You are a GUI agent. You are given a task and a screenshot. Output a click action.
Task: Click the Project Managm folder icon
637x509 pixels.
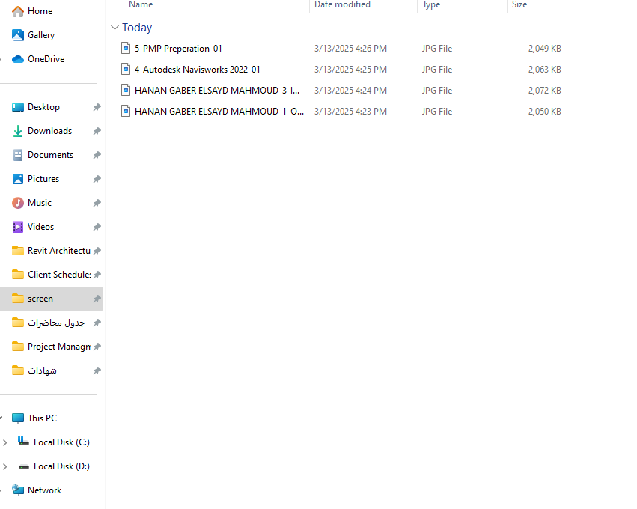click(x=18, y=347)
